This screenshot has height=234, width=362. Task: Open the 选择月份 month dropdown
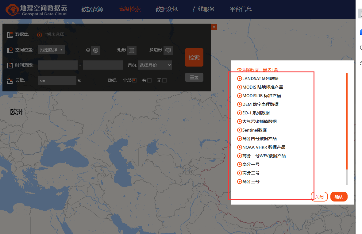pos(155,65)
